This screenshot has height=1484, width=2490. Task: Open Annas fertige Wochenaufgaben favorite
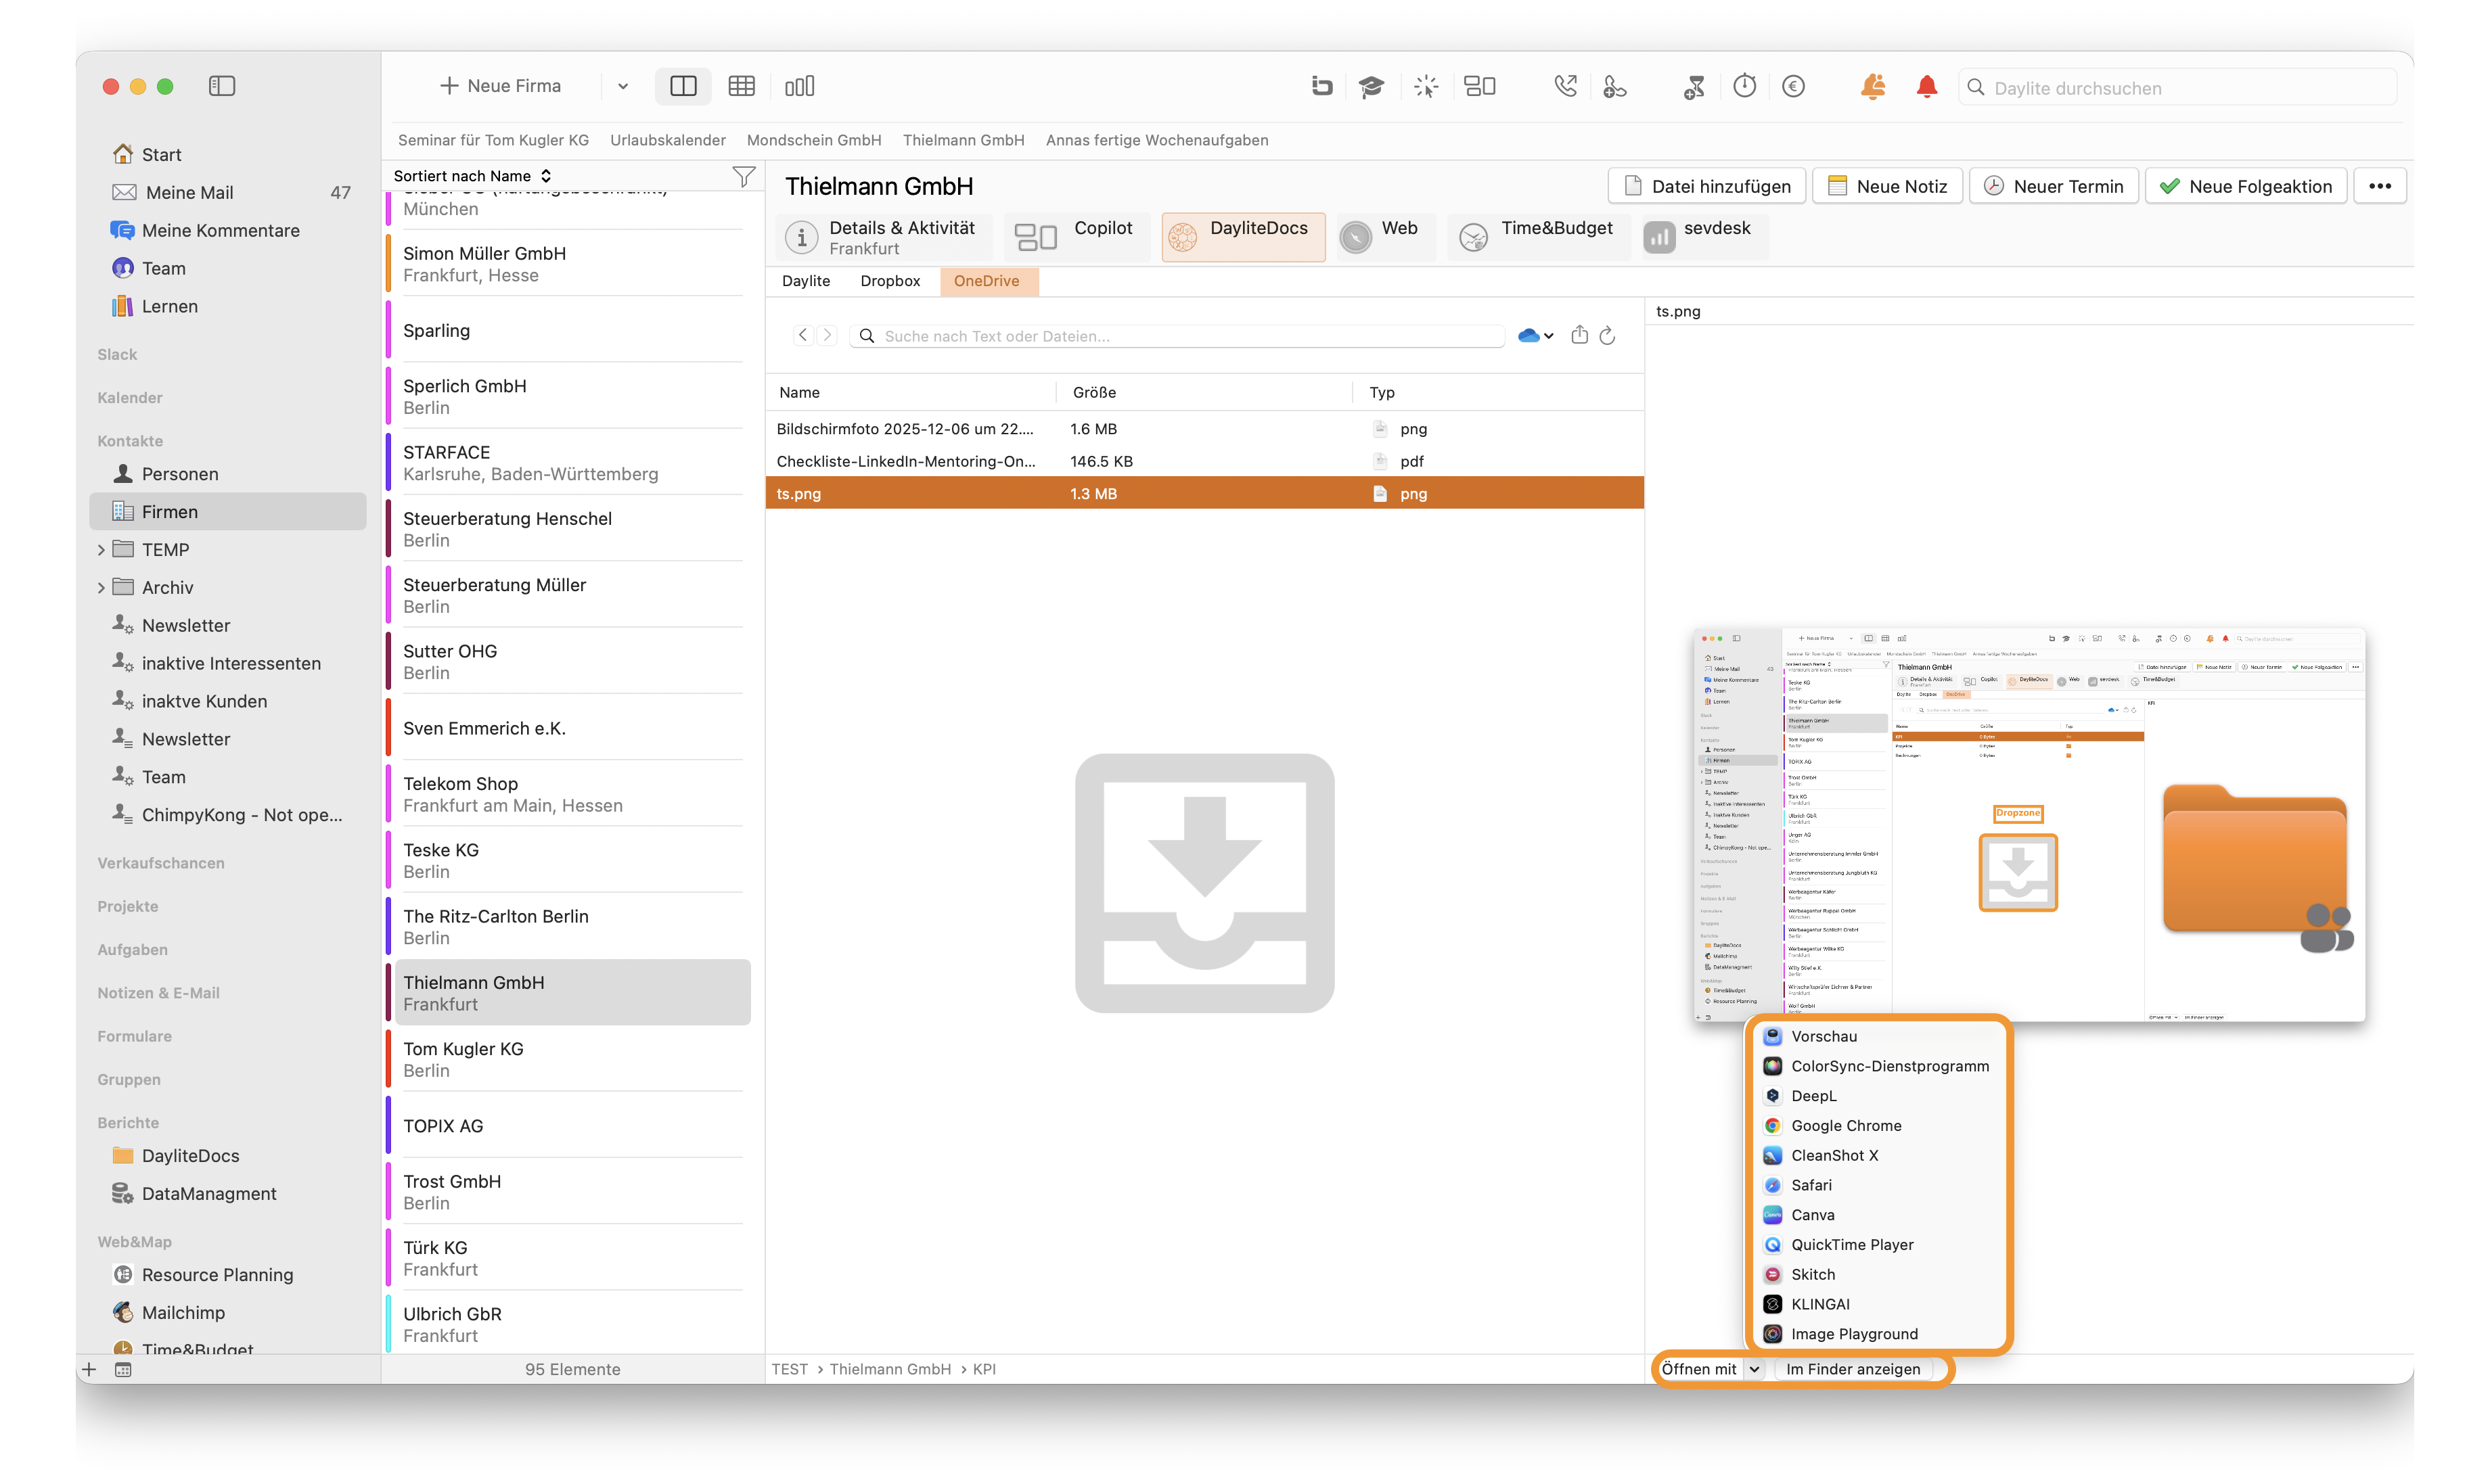point(1156,140)
